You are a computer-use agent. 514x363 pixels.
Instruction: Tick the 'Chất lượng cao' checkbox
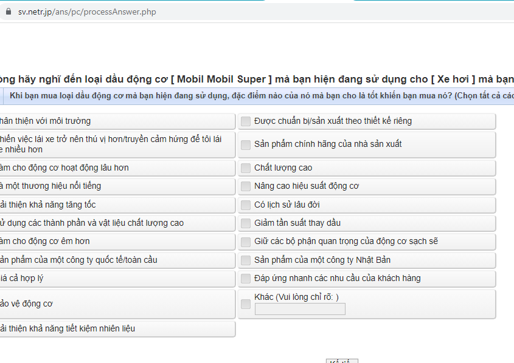246,168
